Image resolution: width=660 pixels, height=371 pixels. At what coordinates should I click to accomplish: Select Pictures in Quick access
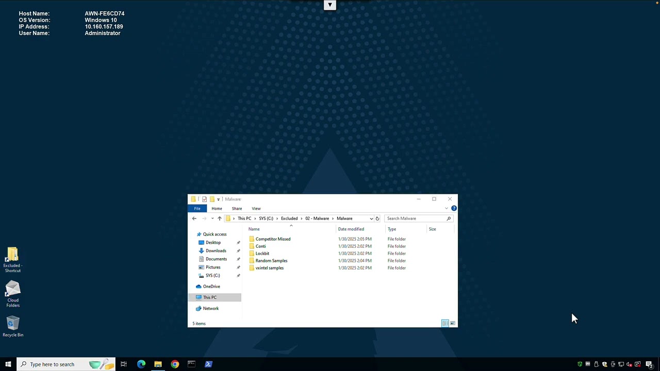(213, 267)
